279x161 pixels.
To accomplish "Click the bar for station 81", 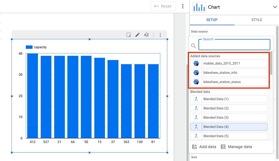I will click(x=153, y=101).
